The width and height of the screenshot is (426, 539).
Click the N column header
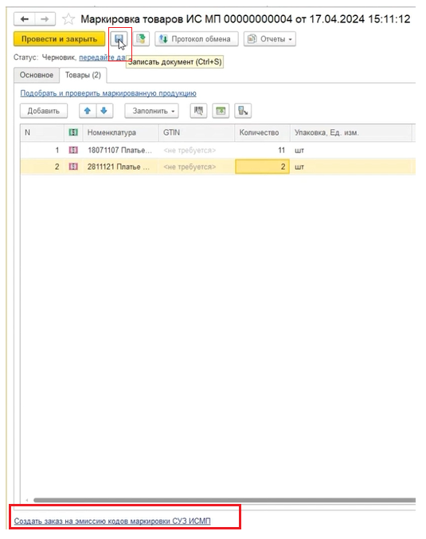click(42, 132)
